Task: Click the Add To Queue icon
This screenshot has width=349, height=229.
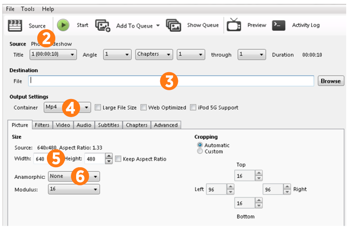Action: point(103,25)
